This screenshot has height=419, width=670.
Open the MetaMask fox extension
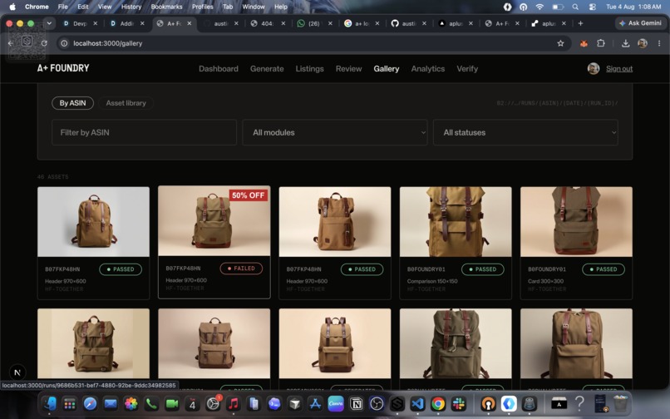point(584,43)
